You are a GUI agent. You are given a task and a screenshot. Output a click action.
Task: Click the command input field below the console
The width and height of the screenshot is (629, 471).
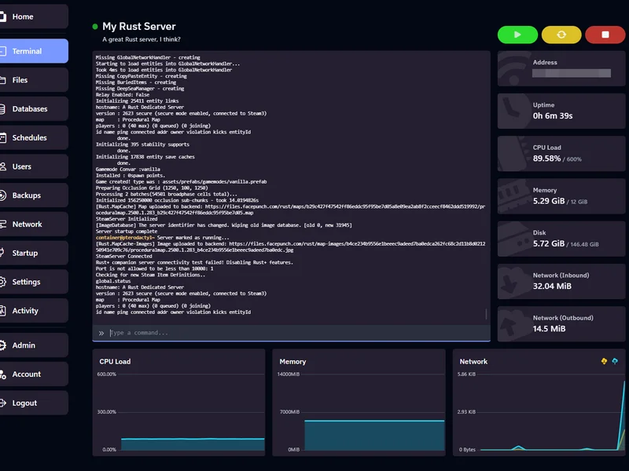(275, 333)
